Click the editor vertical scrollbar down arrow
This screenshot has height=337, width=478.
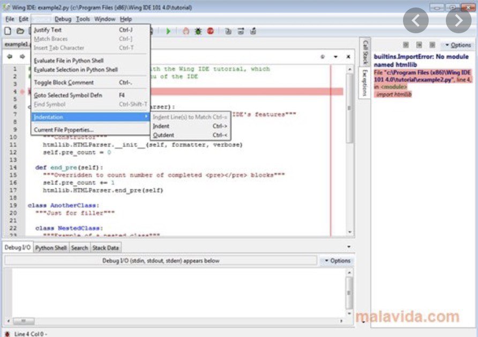(350, 232)
